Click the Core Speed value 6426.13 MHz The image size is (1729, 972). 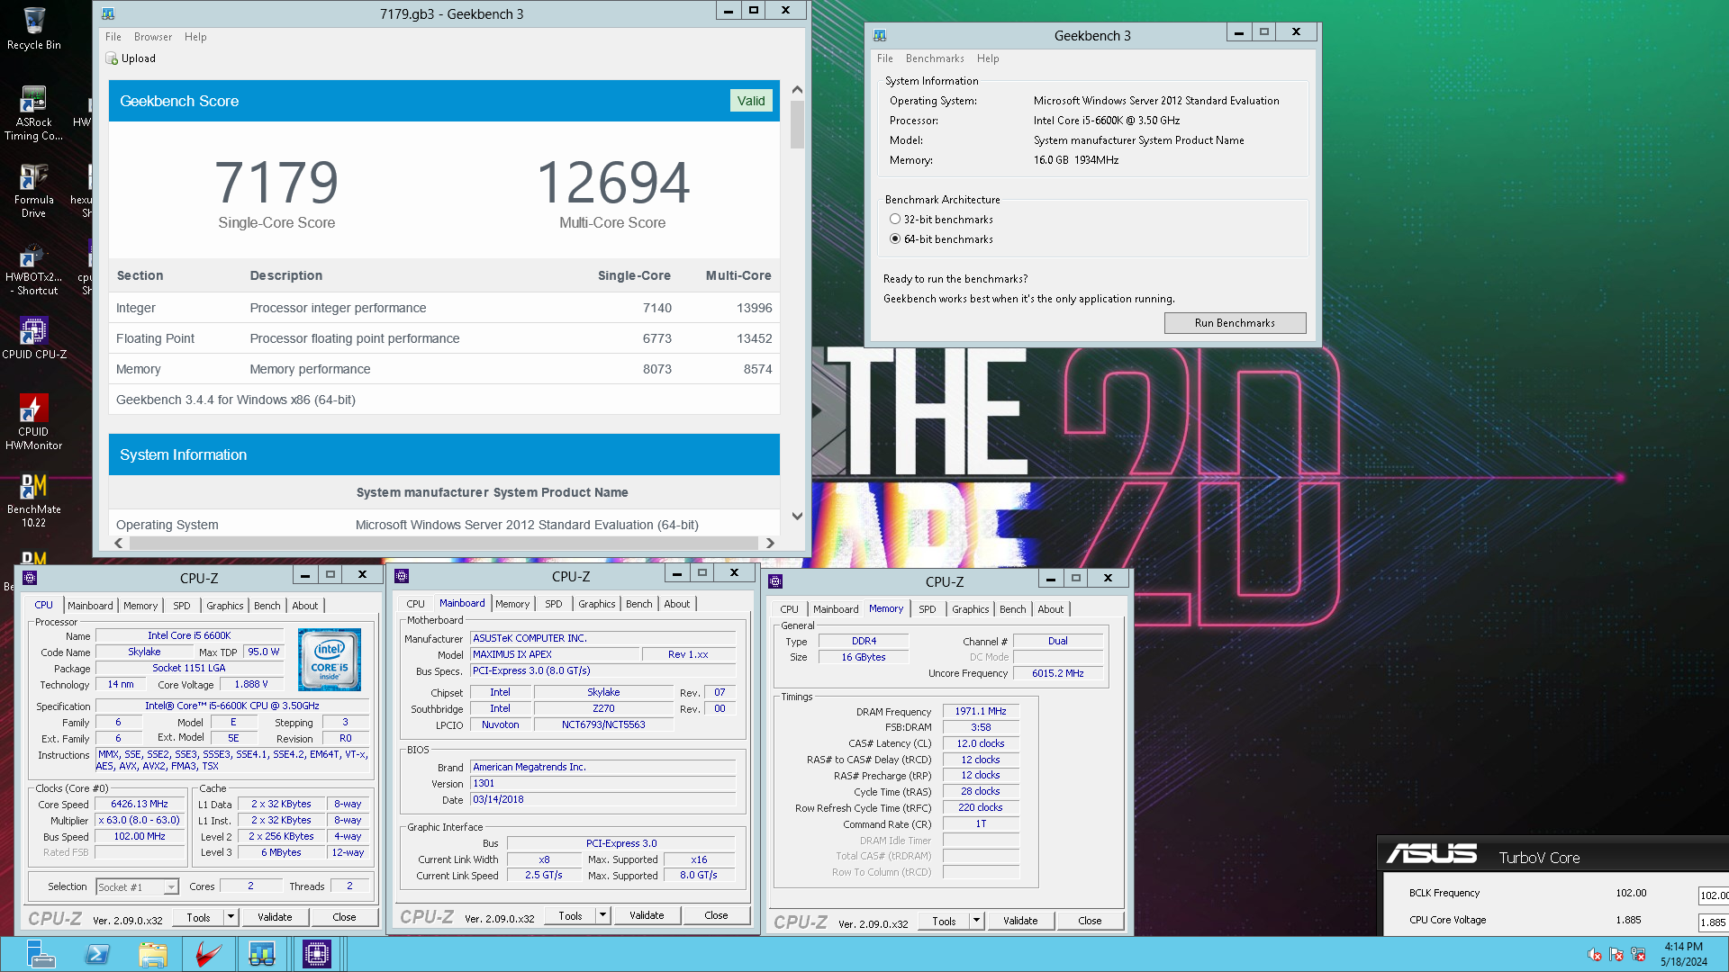(x=140, y=805)
